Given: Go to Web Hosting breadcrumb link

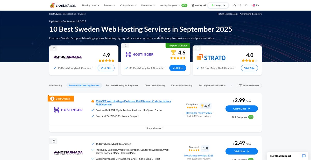Looking at the screenshot, I should [x=69, y=14].
